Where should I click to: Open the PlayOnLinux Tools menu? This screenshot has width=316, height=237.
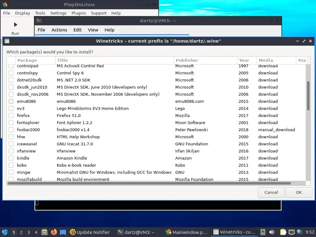[40, 13]
